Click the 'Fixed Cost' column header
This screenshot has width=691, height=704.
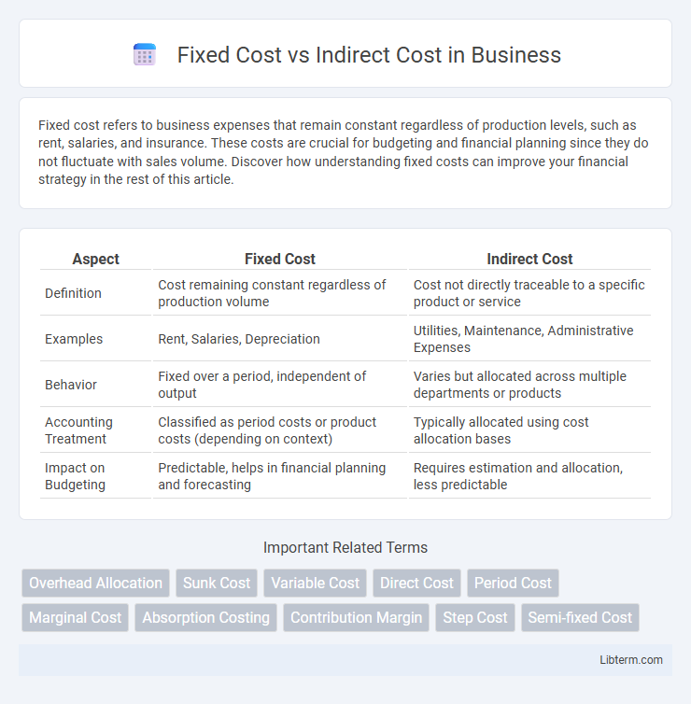click(280, 259)
